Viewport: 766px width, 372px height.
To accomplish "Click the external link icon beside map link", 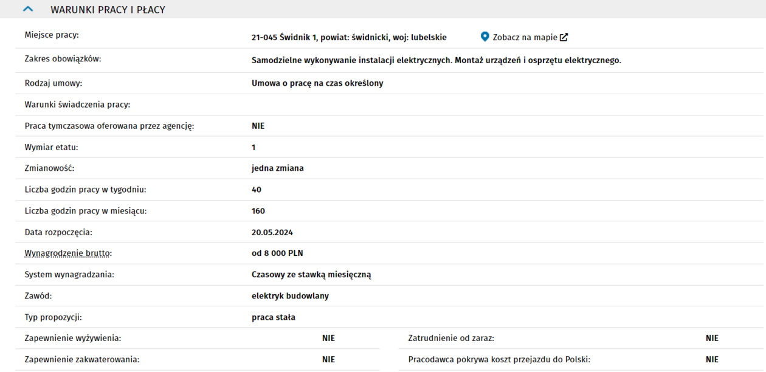I will point(564,38).
